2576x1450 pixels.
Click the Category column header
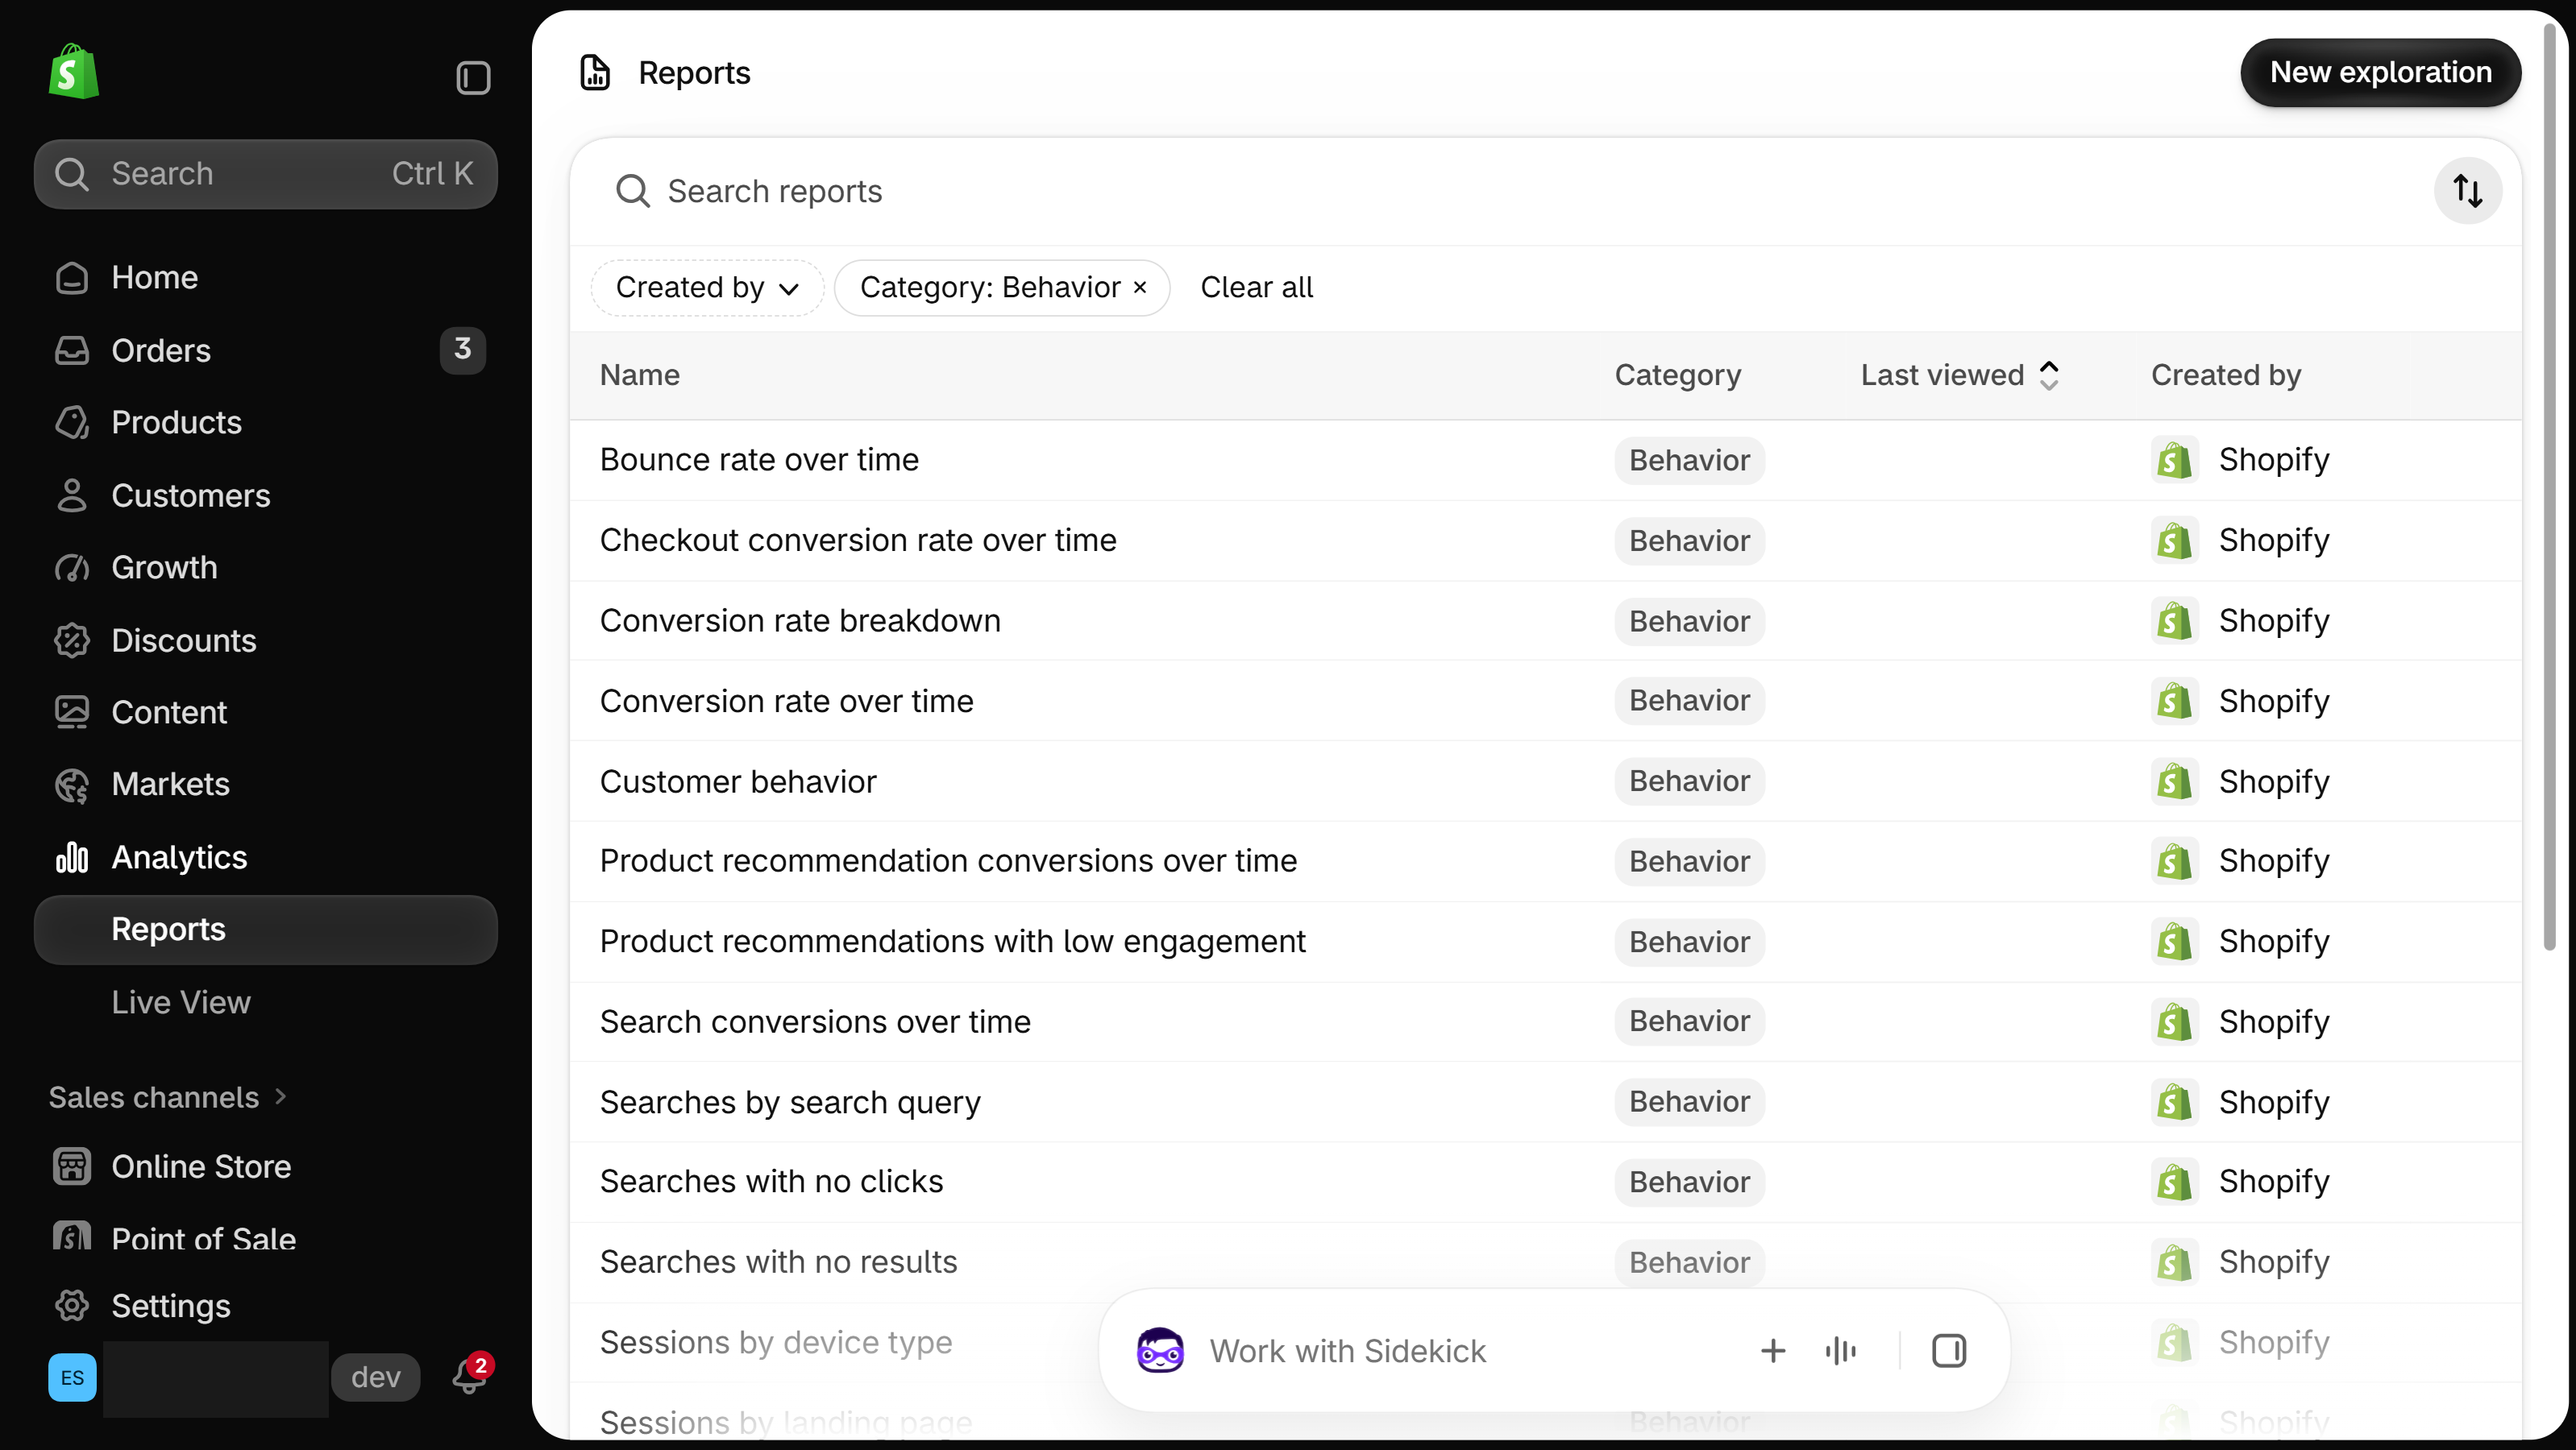pyautogui.click(x=1677, y=375)
